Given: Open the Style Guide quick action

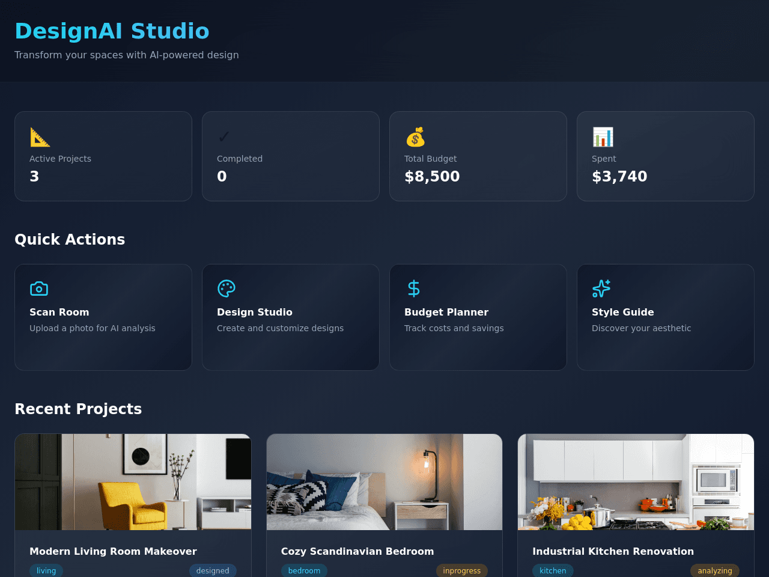Looking at the screenshot, I should 666,317.
